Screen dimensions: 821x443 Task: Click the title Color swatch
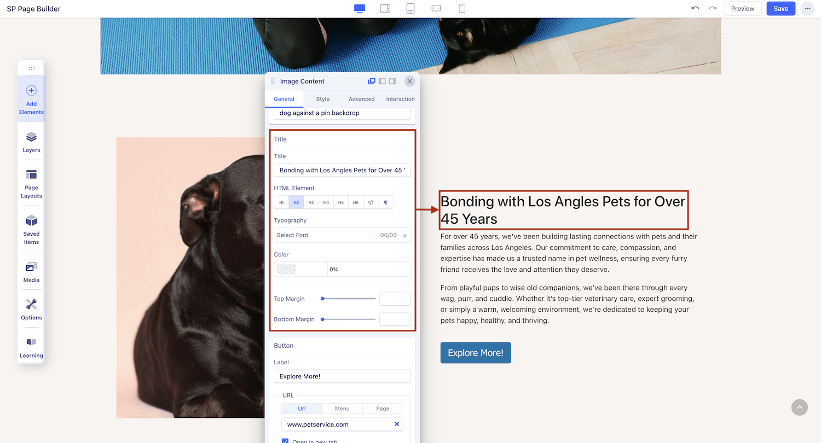pos(286,269)
